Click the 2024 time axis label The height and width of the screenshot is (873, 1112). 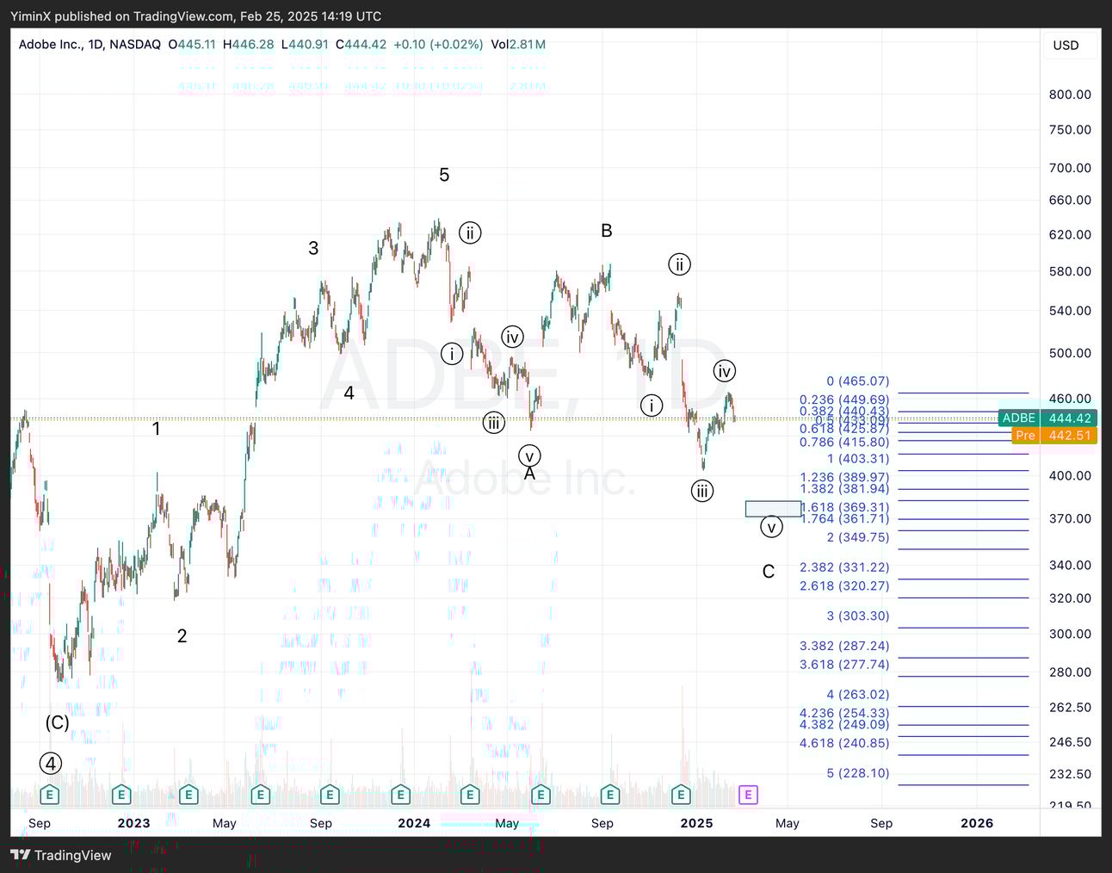pyautogui.click(x=414, y=823)
